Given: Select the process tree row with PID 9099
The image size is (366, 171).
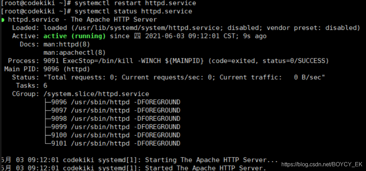Looking at the screenshot, I should 112,127.
